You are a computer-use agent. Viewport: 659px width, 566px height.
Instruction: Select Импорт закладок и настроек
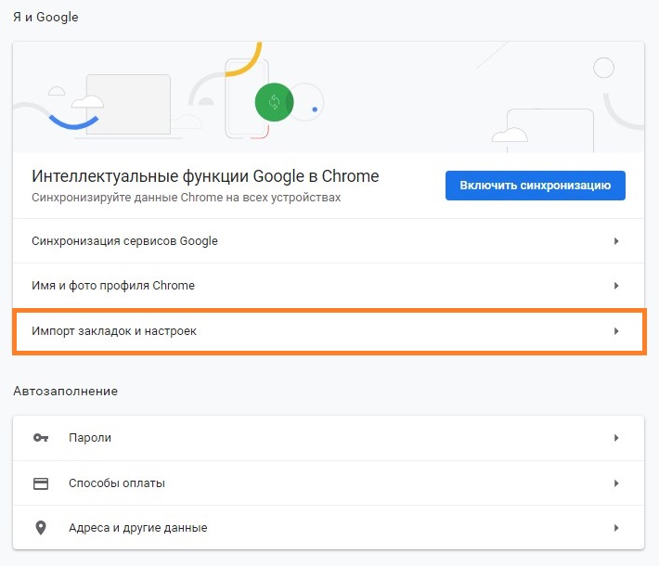114,331
